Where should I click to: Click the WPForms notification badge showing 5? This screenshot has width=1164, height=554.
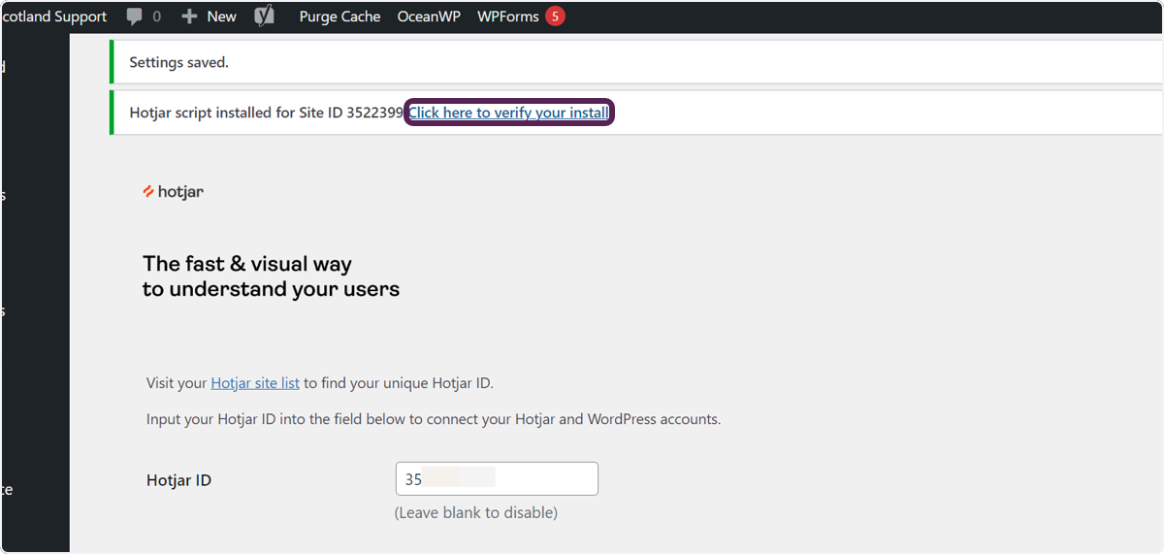[555, 16]
